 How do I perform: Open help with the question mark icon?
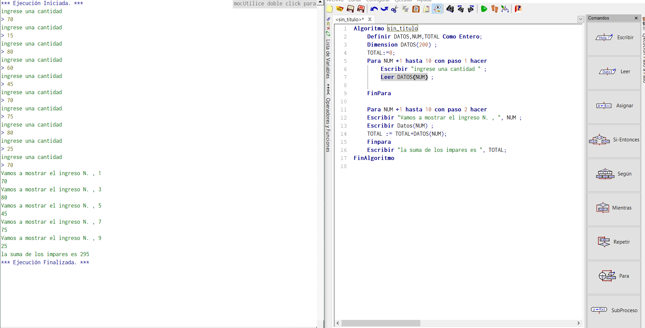[x=518, y=9]
